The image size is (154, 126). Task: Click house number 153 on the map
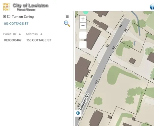coord(96,82)
